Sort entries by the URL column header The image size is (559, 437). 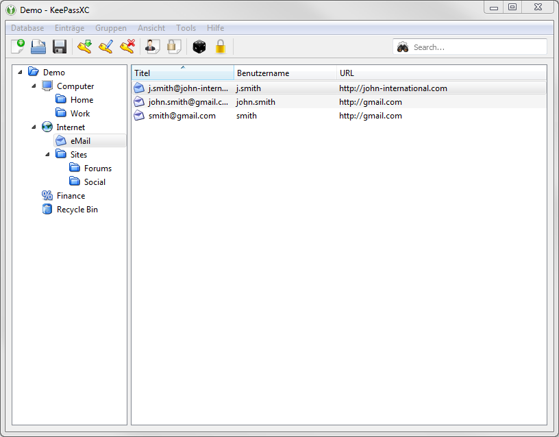(x=441, y=73)
